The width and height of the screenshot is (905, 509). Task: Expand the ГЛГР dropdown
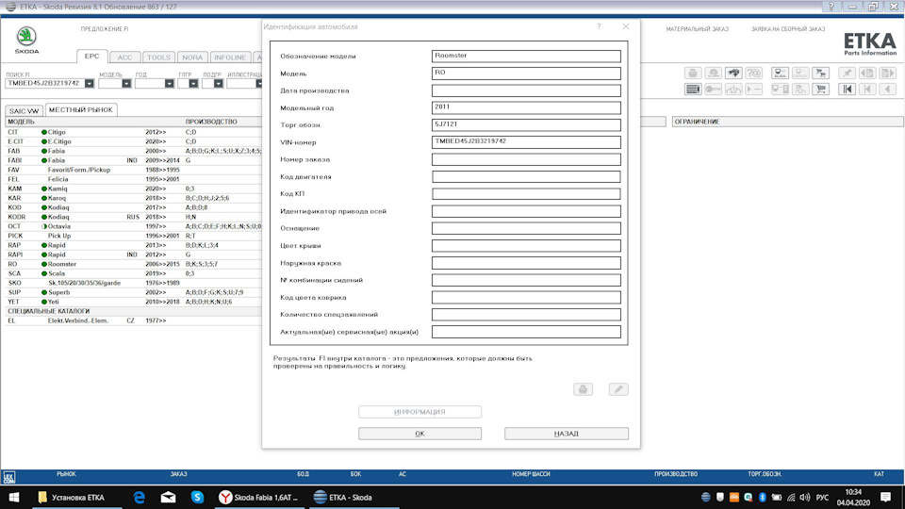(x=193, y=84)
